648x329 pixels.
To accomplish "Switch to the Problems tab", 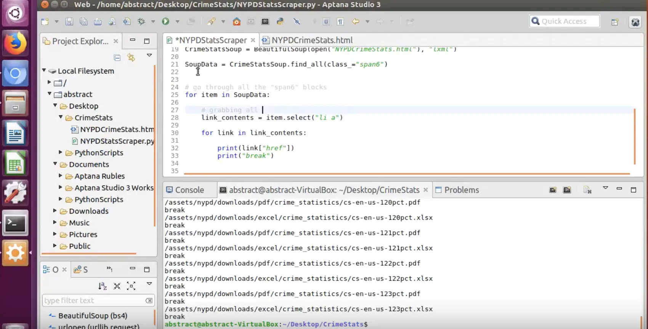I will point(457,190).
